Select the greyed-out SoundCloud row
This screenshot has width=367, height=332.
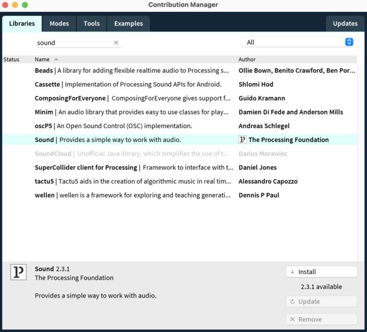180,154
